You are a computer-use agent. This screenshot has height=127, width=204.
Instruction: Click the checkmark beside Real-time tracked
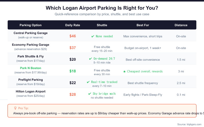88,82
